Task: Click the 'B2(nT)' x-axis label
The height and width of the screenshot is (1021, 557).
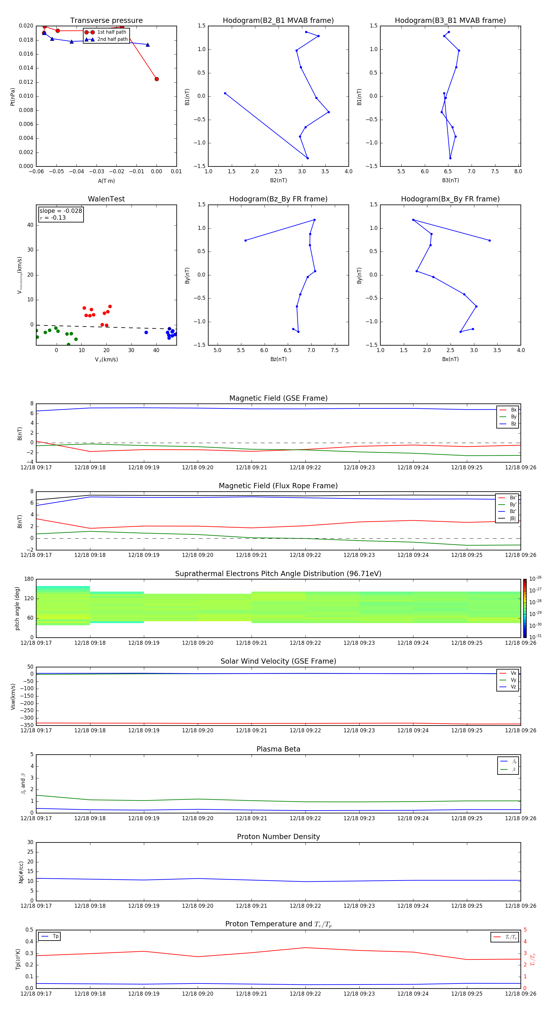Action: pyautogui.click(x=278, y=180)
